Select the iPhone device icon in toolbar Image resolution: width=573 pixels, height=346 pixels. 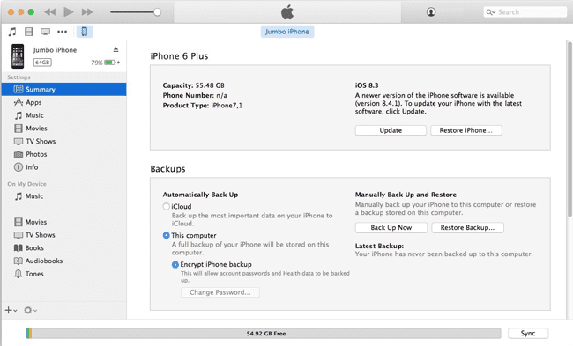tap(85, 32)
